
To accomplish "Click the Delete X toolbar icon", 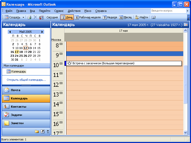I will pos(35,17).
